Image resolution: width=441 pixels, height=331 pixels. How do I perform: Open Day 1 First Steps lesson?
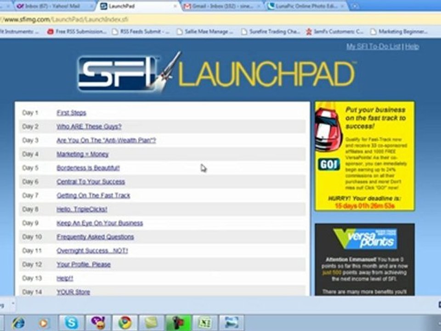click(x=71, y=113)
